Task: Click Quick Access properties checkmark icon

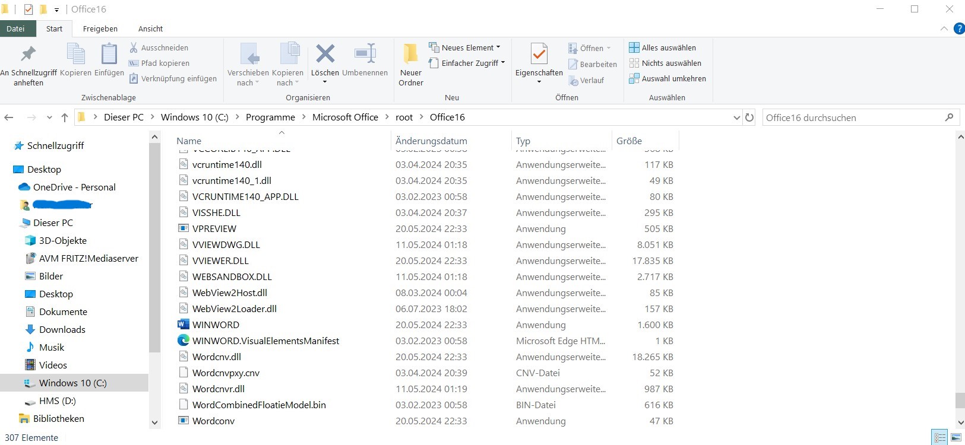Action: [x=29, y=9]
